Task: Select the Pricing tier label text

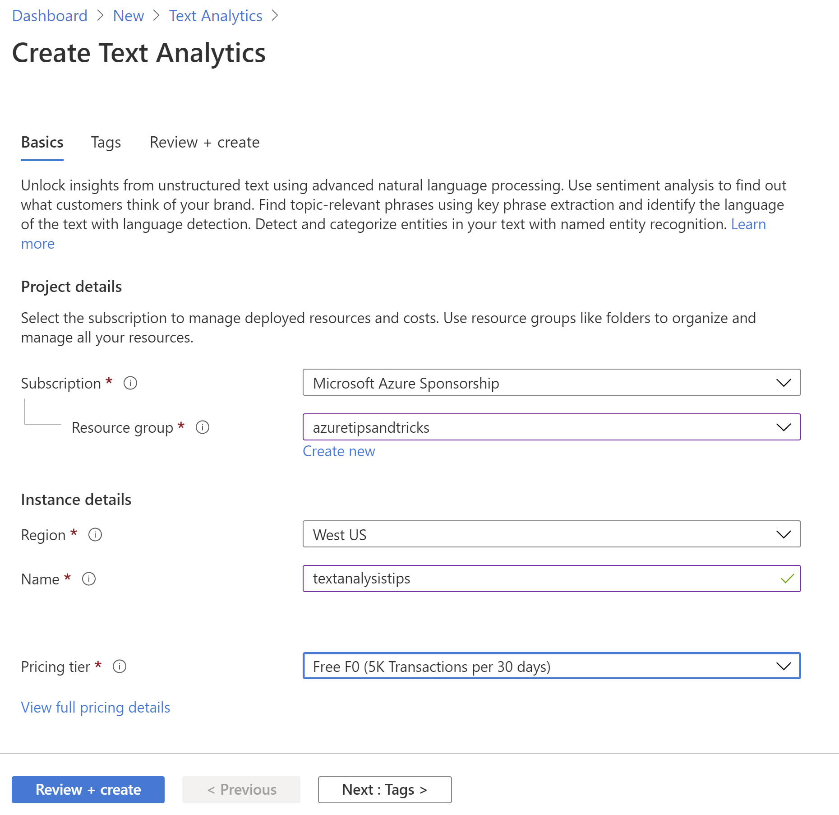Action: click(x=56, y=667)
